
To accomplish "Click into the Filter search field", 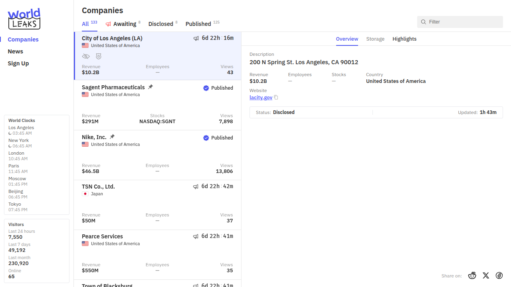I will click(463, 22).
